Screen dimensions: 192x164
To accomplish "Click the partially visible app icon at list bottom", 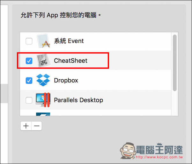I will 43,114.
